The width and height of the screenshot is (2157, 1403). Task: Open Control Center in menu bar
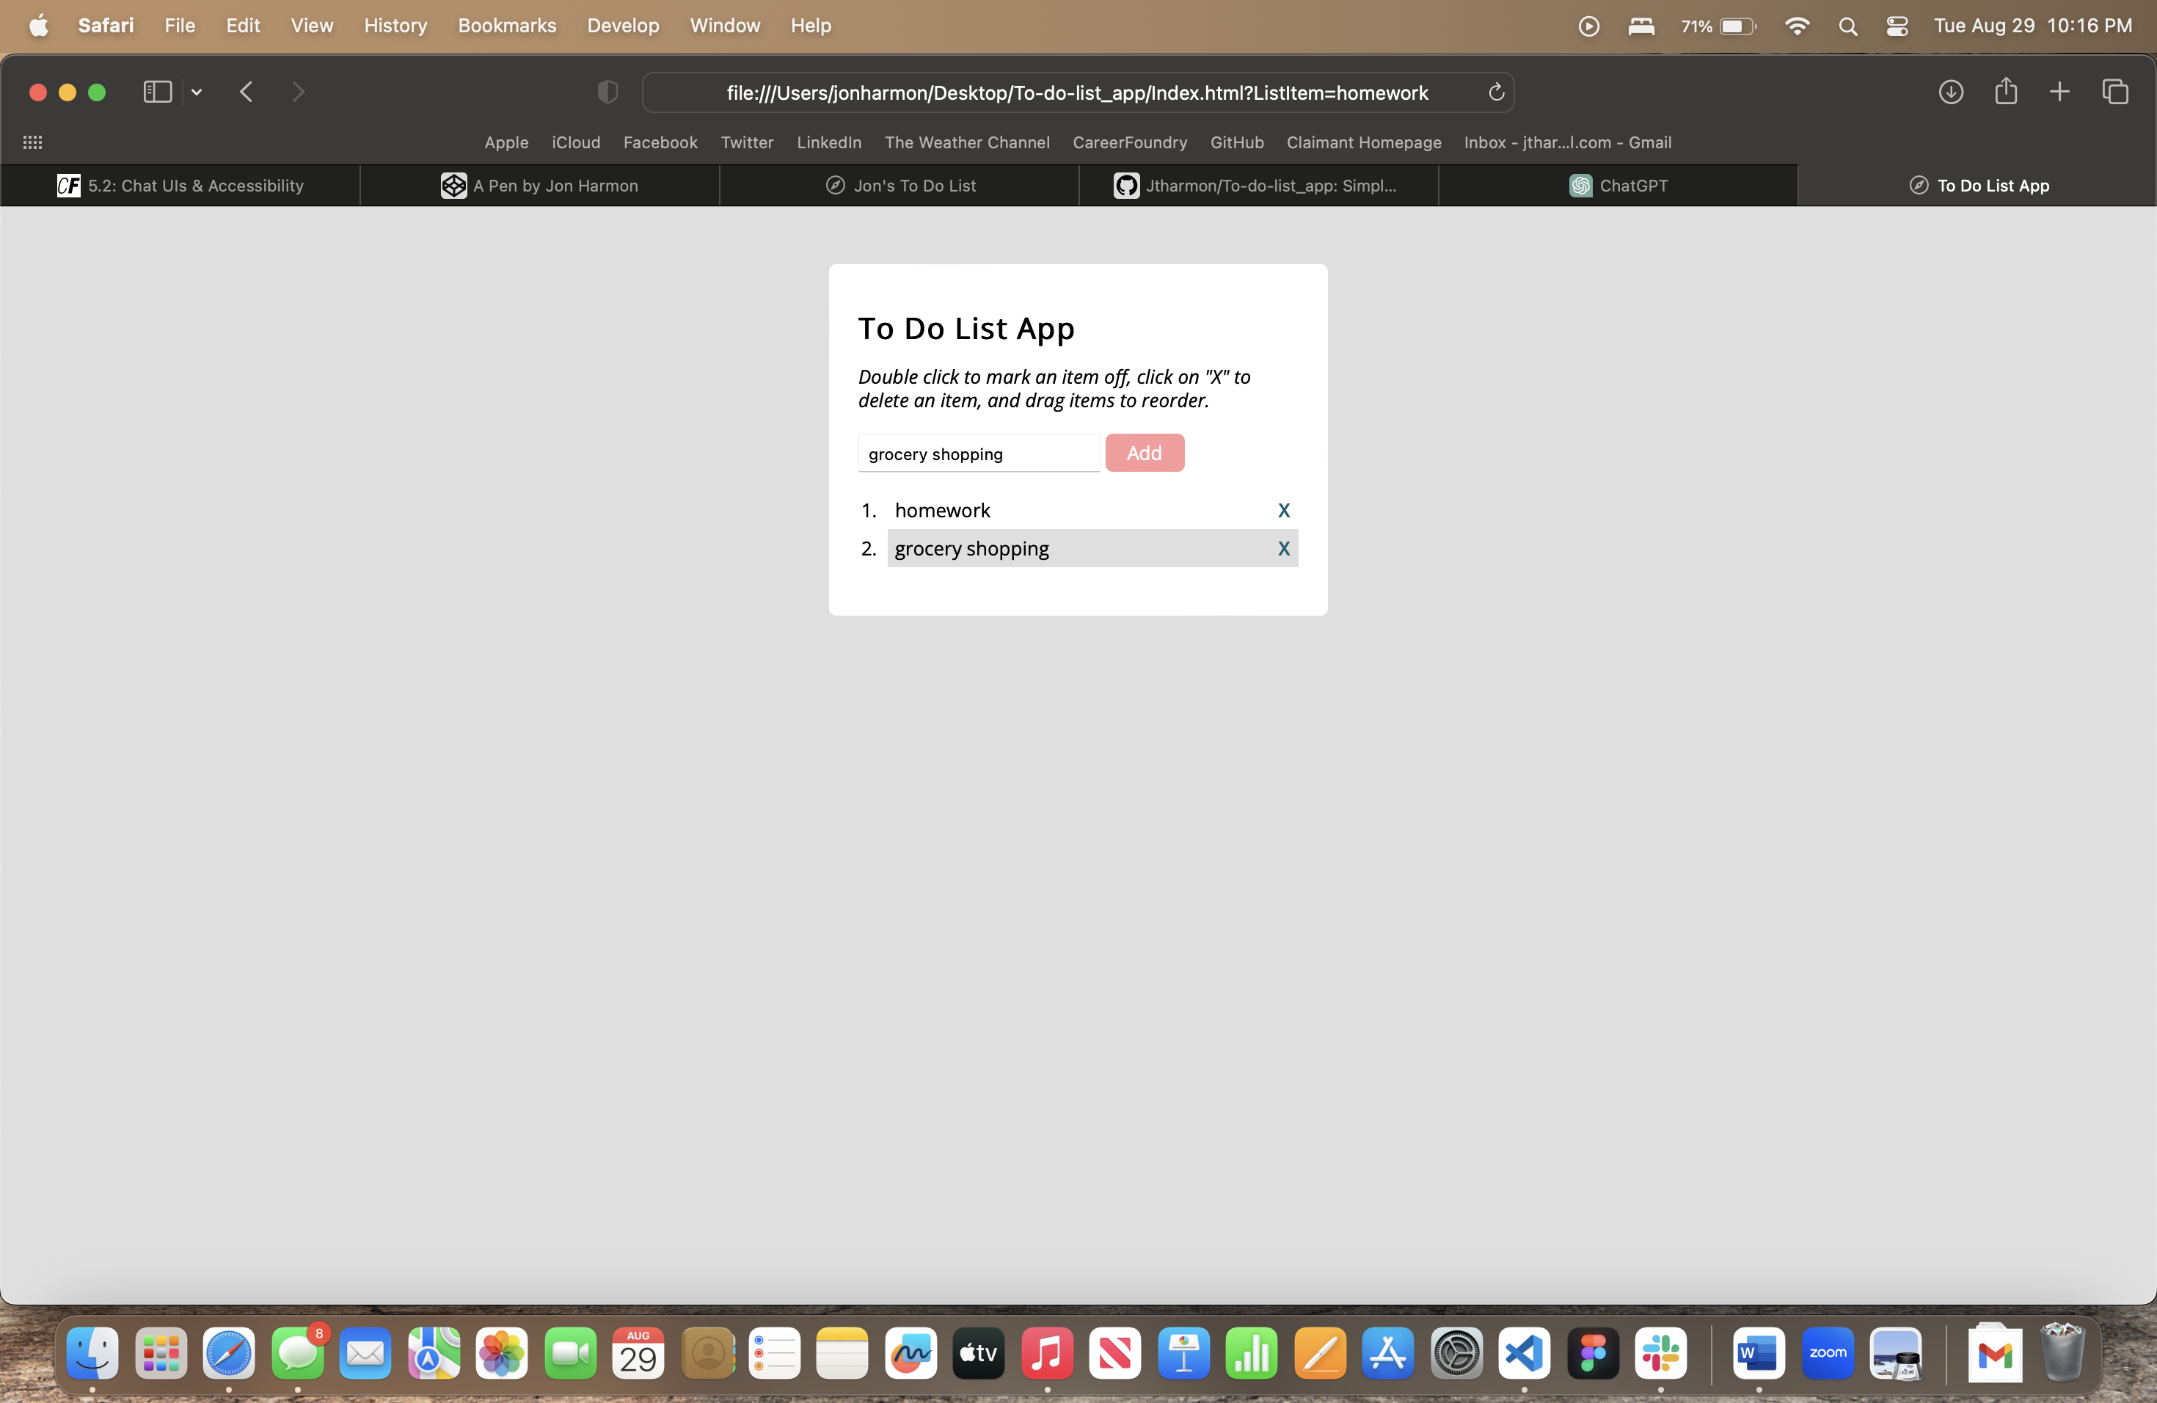(1897, 26)
